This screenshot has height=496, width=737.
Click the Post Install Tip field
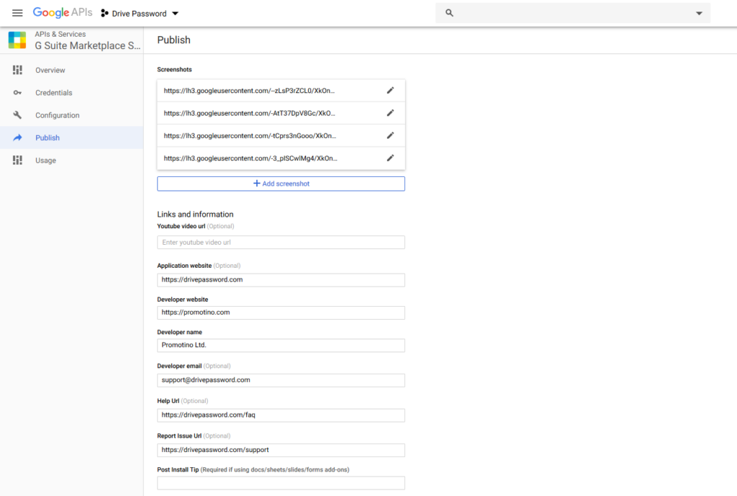coord(281,483)
